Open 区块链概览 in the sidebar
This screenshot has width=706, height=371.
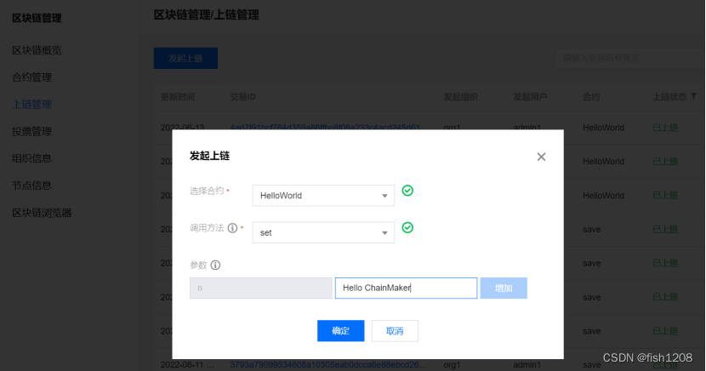(x=37, y=50)
